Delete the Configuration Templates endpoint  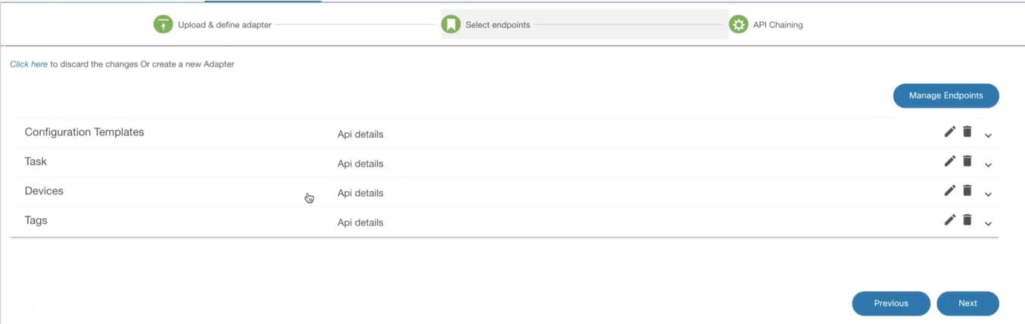pyautogui.click(x=967, y=132)
